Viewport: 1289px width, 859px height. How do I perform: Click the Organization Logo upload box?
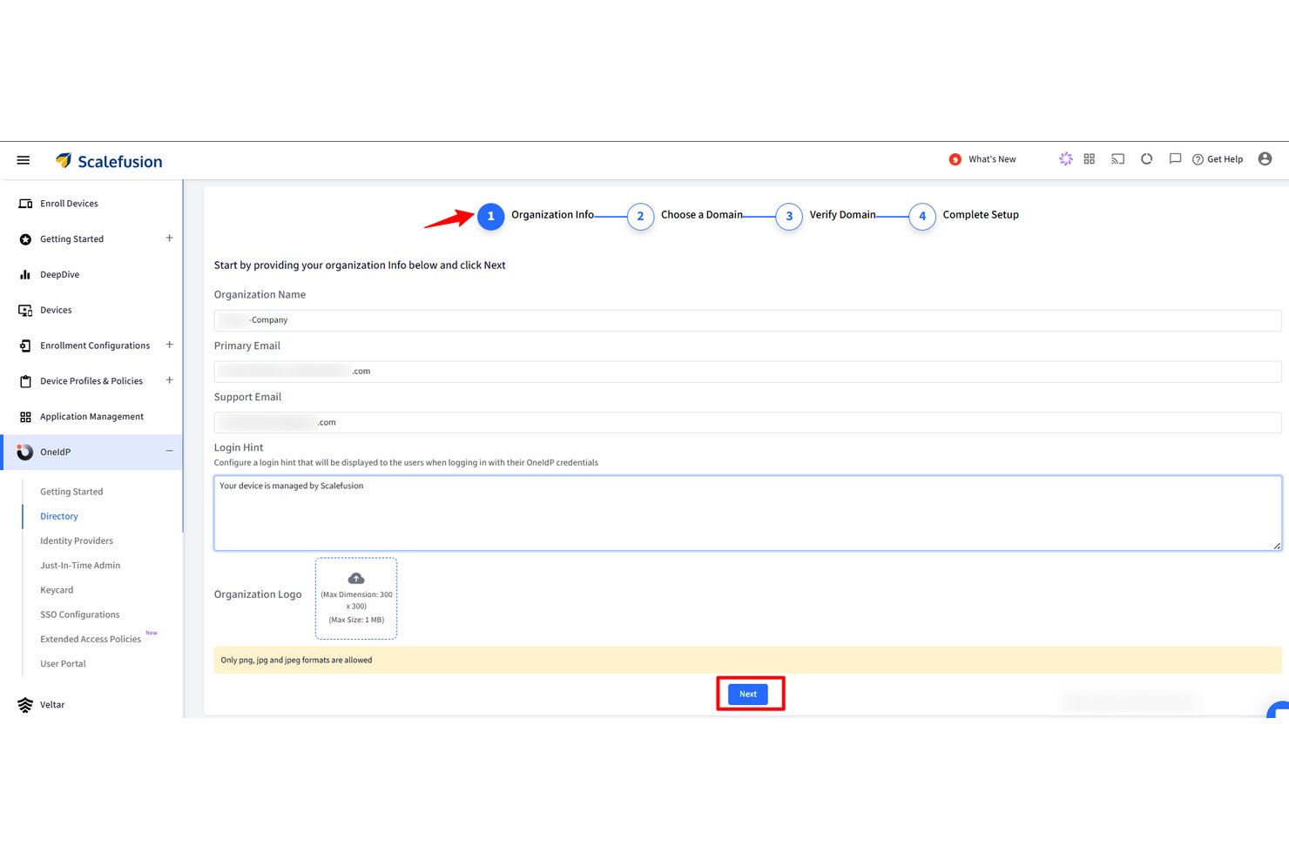click(x=356, y=599)
